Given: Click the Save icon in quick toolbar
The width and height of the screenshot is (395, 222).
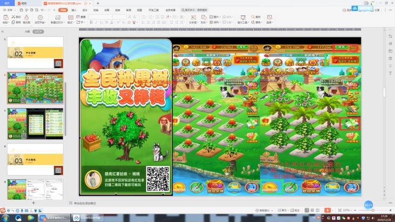Looking at the screenshot, I should pos(21,10).
